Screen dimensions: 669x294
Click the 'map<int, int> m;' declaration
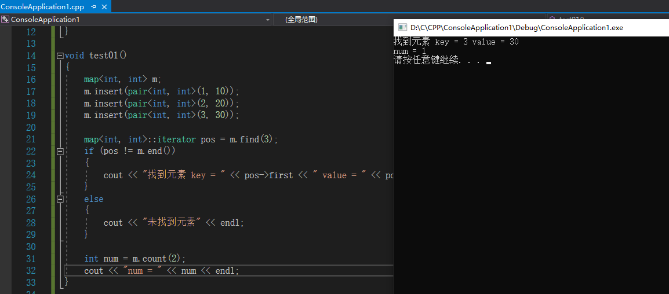point(123,79)
